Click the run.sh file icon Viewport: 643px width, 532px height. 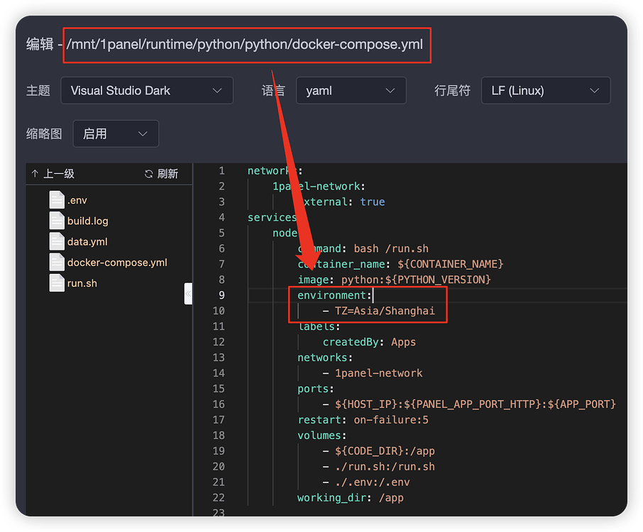[57, 283]
